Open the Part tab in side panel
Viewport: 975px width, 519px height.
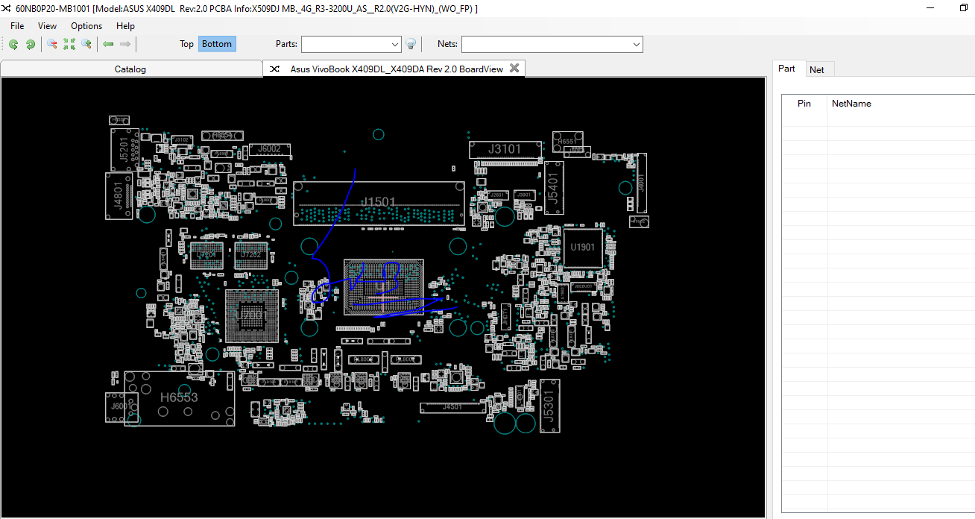(x=787, y=69)
